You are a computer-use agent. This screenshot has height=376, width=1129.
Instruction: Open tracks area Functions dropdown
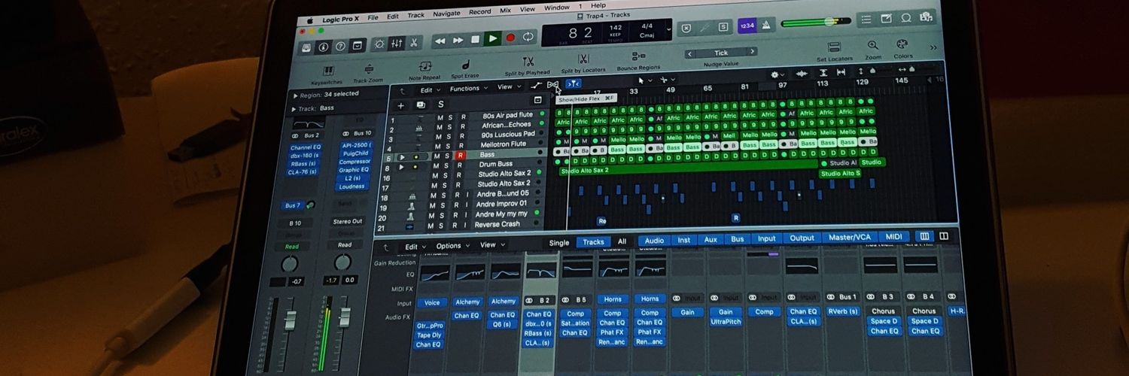pyautogui.click(x=468, y=89)
